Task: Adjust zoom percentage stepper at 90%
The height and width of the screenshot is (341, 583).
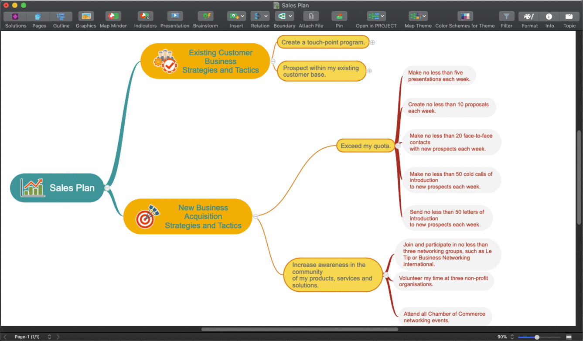Action: pyautogui.click(x=512, y=337)
